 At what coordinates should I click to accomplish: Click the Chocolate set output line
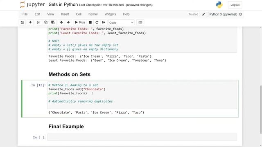click(x=96, y=113)
